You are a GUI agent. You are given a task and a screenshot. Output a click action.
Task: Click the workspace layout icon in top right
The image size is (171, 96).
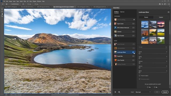click(165, 4)
